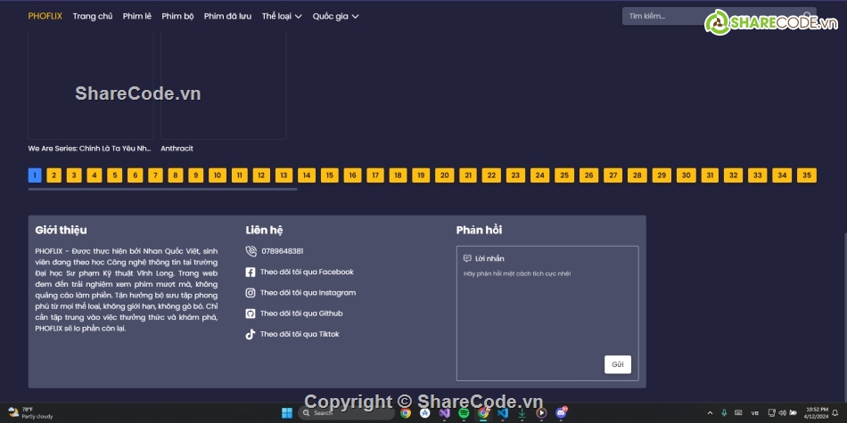Image resolution: width=847 pixels, height=423 pixels.
Task: Click the Tiktok icon in Liên hệ
Action: pyautogui.click(x=251, y=335)
